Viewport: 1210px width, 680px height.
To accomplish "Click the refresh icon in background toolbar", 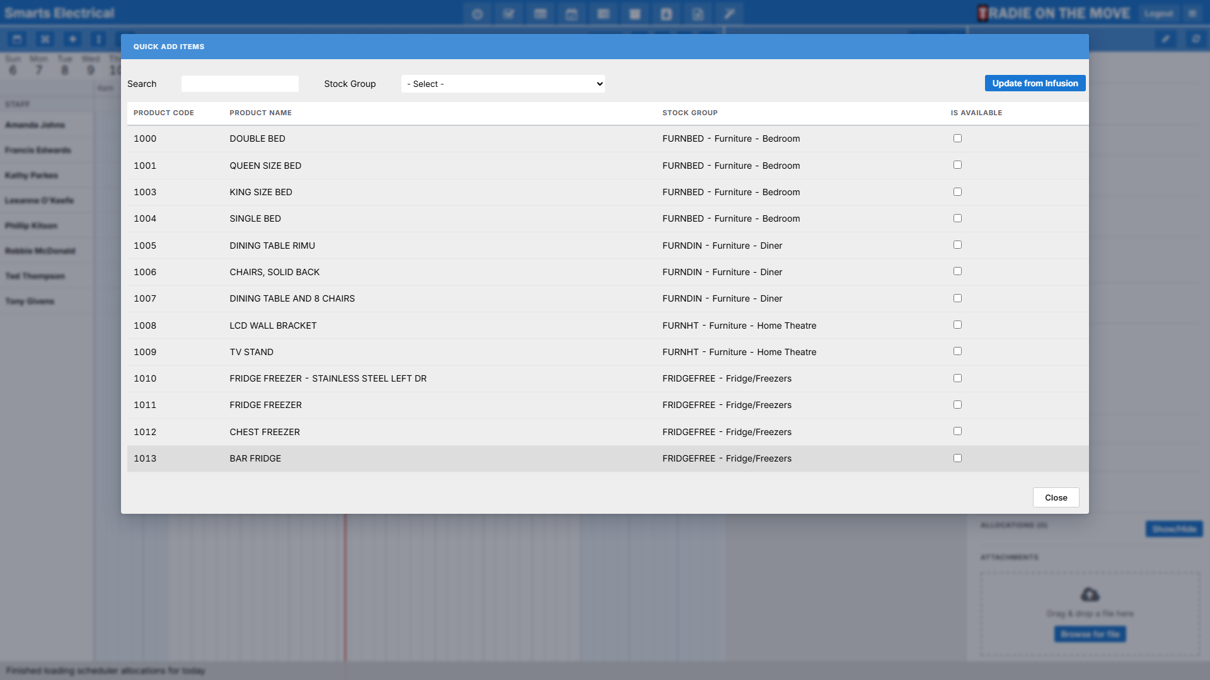I will [x=1196, y=39].
